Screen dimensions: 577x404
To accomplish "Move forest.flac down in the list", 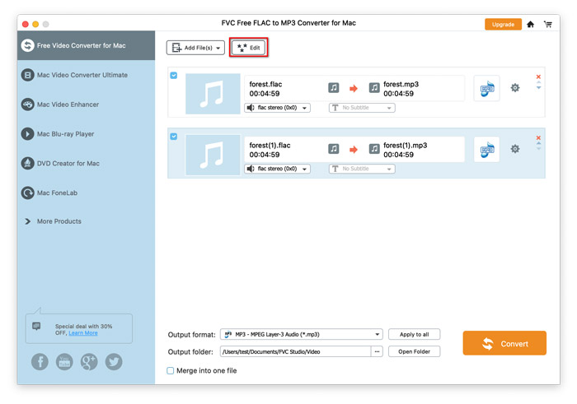I will click(x=538, y=88).
